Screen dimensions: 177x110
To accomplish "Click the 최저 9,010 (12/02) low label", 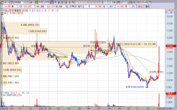I will point(135,87).
